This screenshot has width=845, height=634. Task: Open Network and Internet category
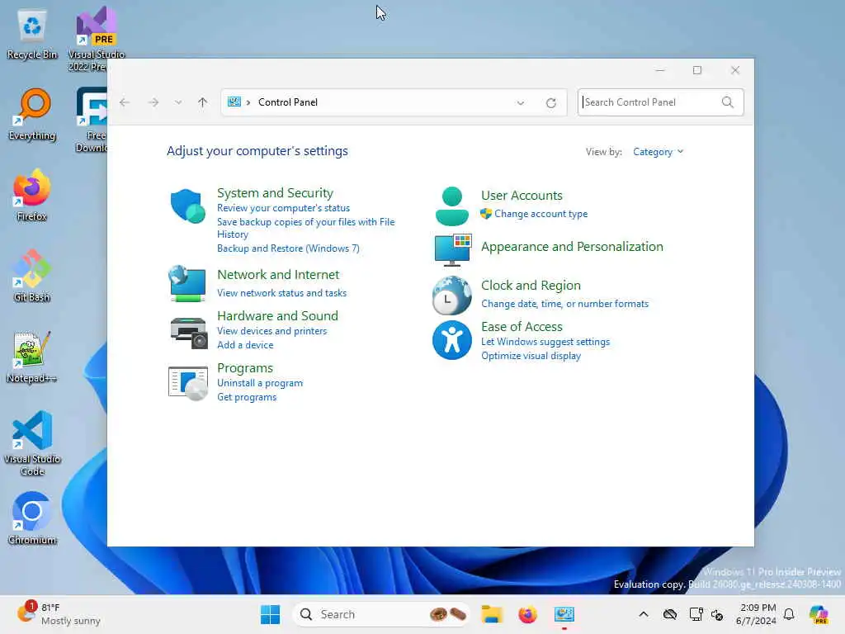point(278,275)
